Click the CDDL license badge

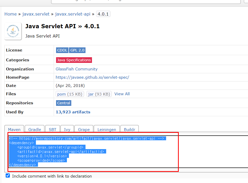(x=62, y=50)
